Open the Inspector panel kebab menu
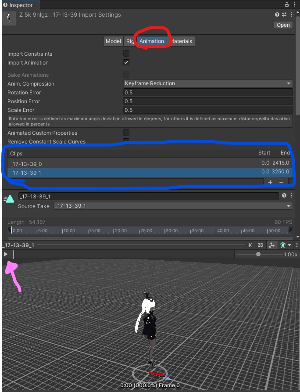The image size is (300, 392). tap(294, 4)
